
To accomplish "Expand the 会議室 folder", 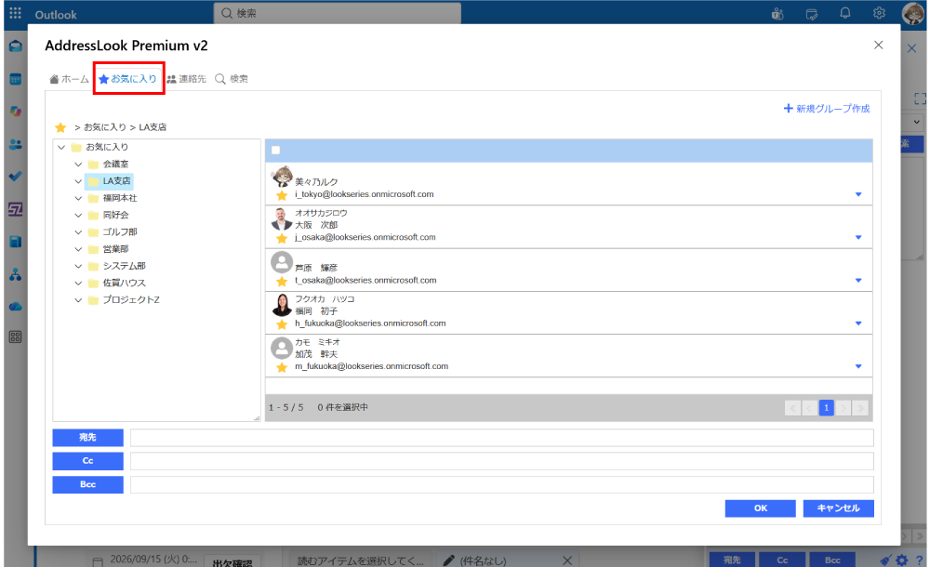I will click(x=78, y=165).
